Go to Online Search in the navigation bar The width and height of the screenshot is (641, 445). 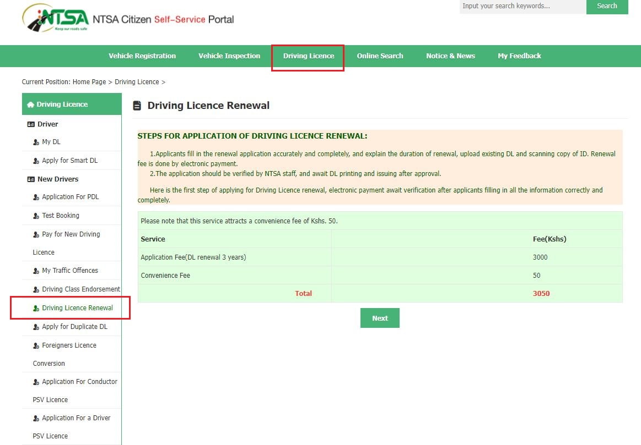click(380, 56)
